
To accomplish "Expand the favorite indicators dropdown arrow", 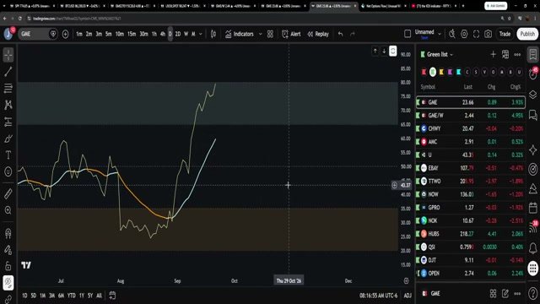I will coord(261,34).
